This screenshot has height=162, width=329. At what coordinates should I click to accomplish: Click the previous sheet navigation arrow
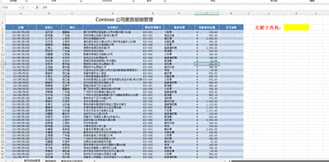pos(6,161)
